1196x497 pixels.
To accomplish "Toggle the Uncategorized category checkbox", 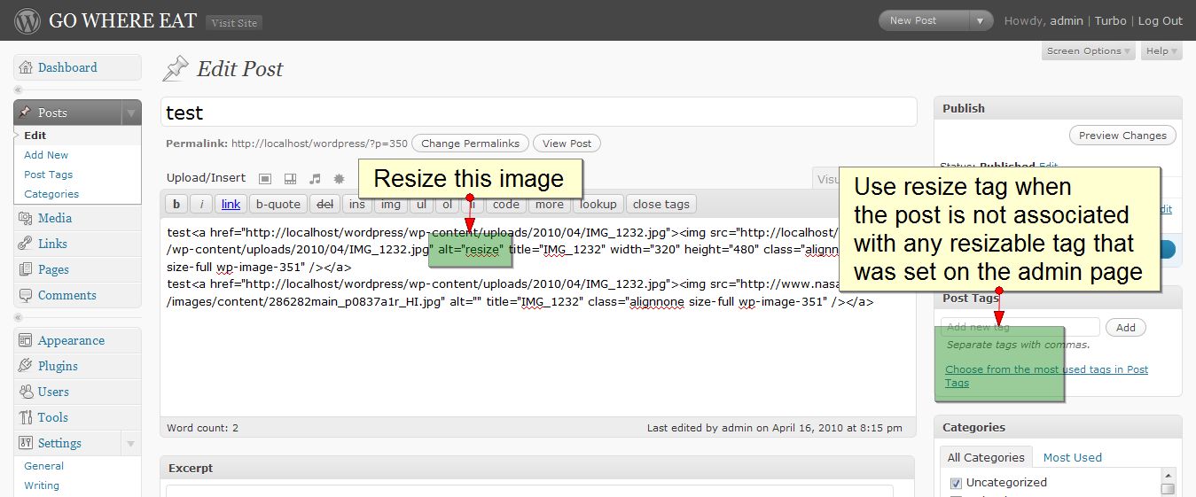I will [956, 483].
